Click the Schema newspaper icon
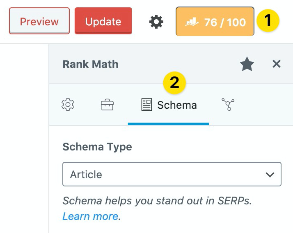 (146, 105)
